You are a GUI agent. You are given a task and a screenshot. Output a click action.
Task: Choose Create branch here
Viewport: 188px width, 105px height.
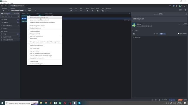45,32
